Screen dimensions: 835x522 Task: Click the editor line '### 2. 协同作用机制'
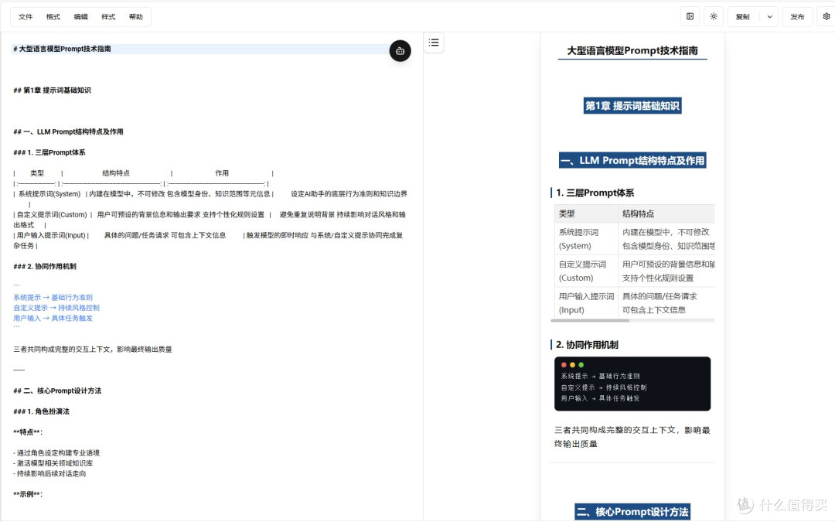pyautogui.click(x=45, y=266)
